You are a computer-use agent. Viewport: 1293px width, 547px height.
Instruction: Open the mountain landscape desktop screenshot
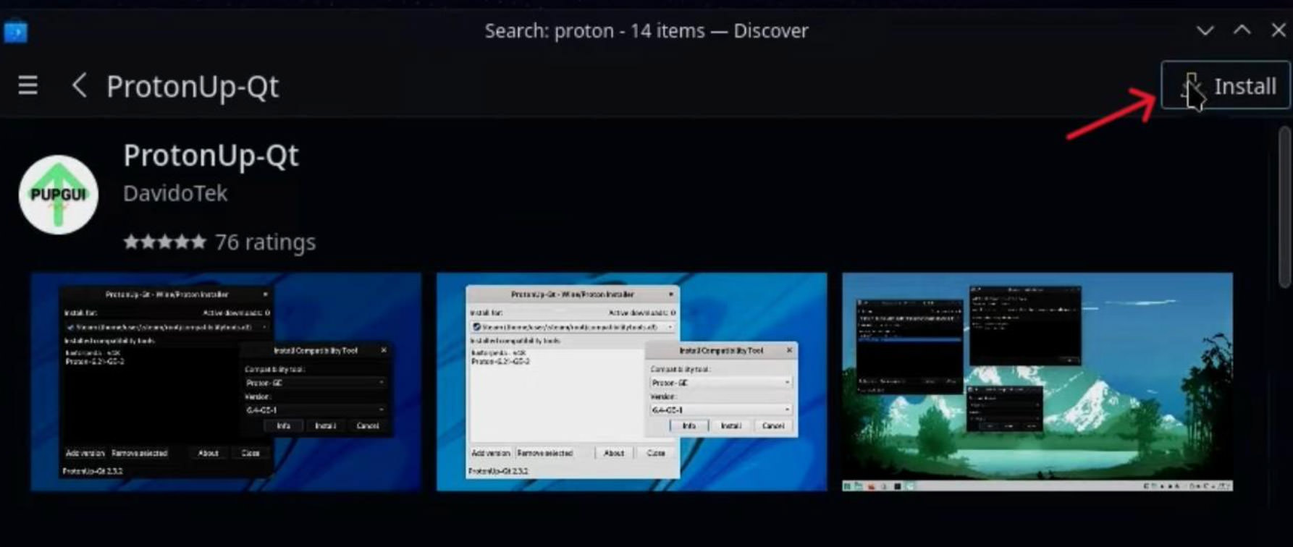pos(1037,382)
